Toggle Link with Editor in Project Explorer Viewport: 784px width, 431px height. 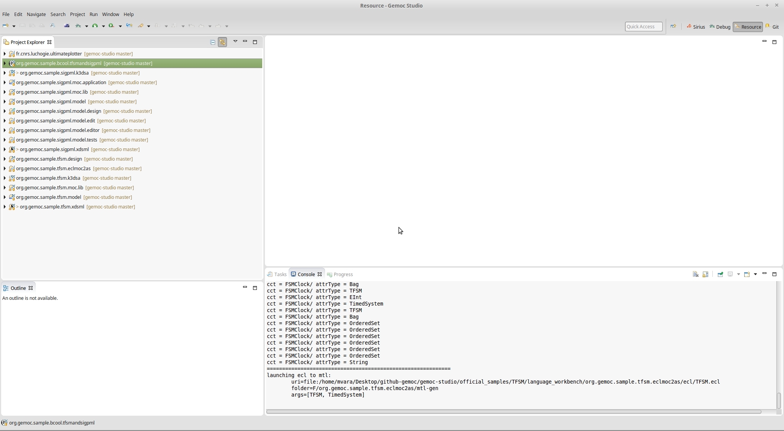point(222,42)
